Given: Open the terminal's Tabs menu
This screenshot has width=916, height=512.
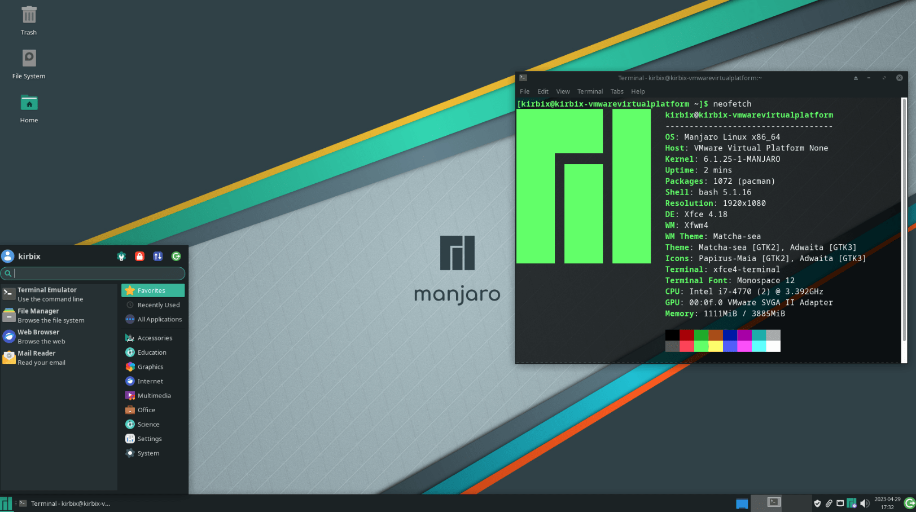Looking at the screenshot, I should (617, 91).
